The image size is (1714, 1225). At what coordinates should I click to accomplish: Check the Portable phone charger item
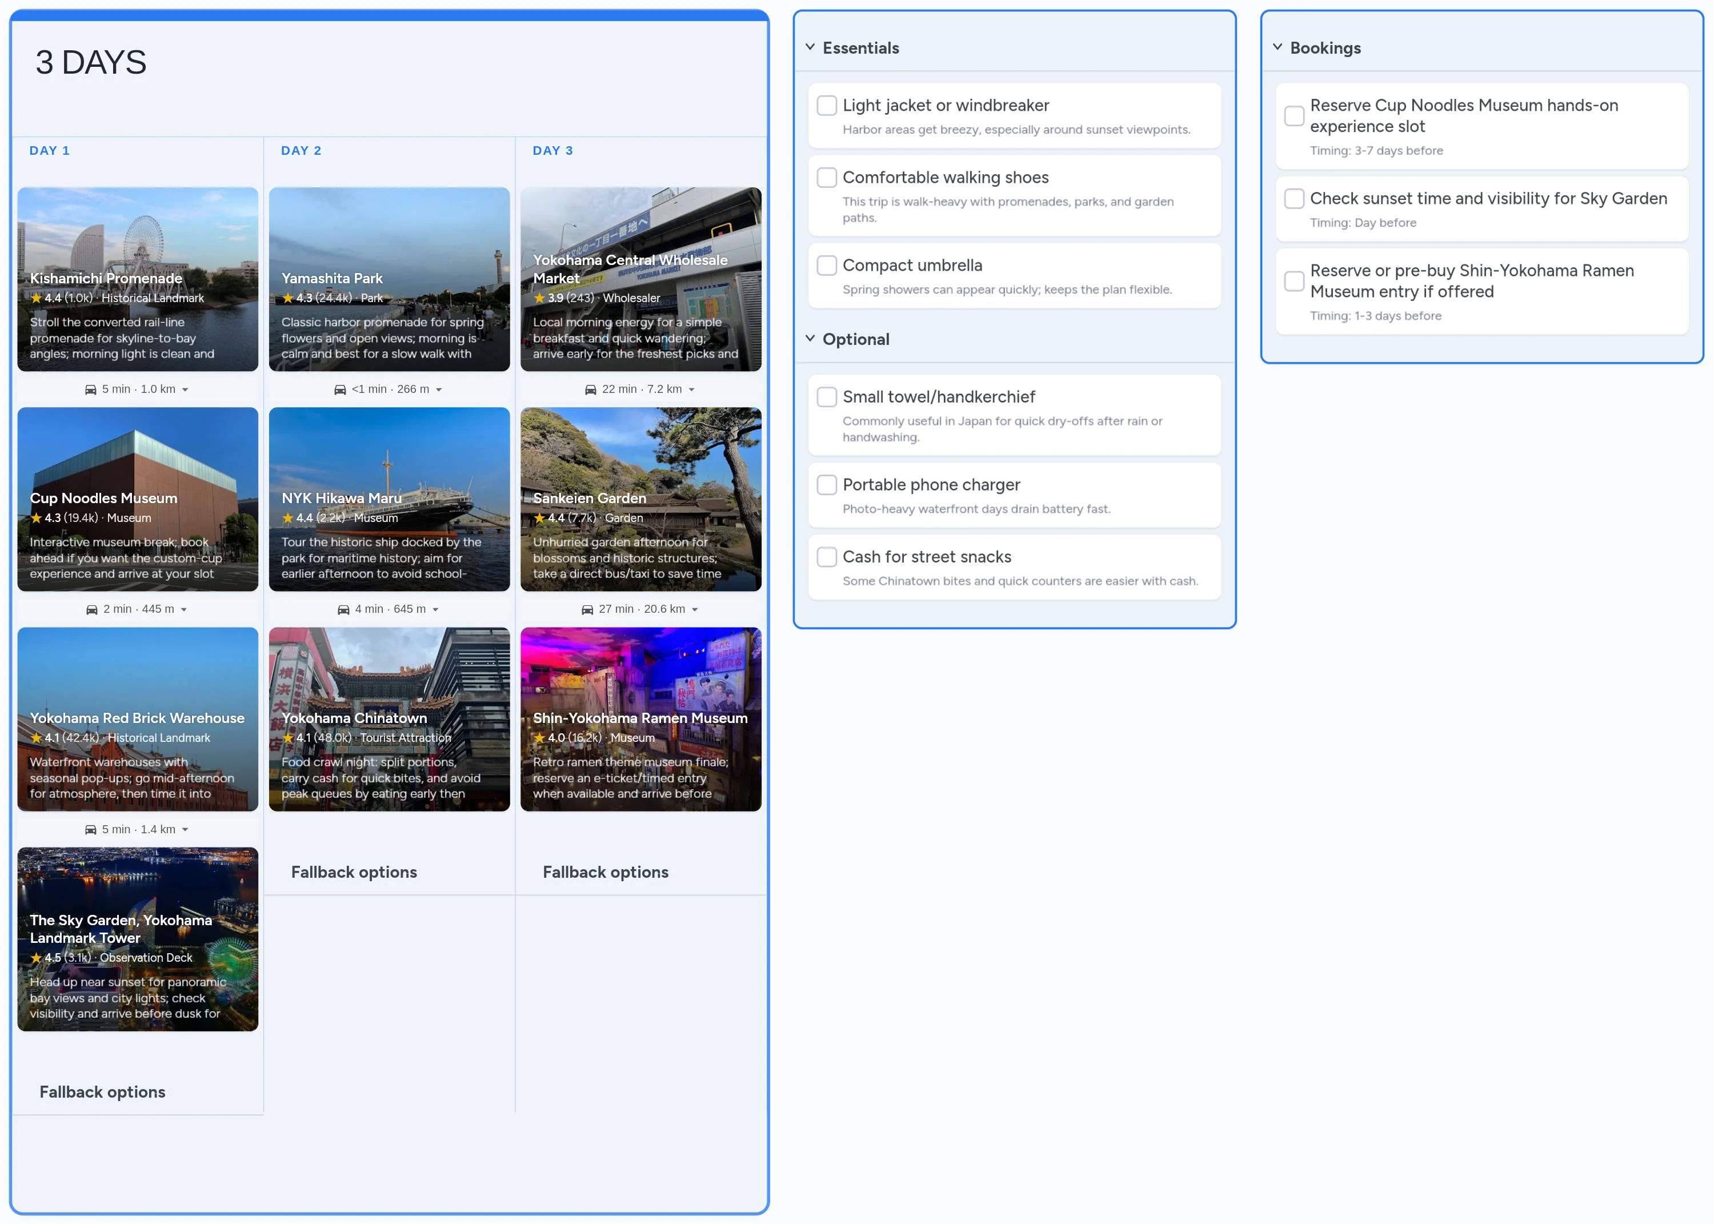pos(827,485)
